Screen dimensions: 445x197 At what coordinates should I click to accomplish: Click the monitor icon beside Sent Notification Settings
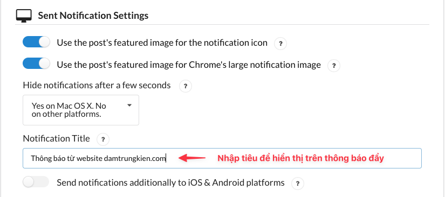(x=24, y=16)
